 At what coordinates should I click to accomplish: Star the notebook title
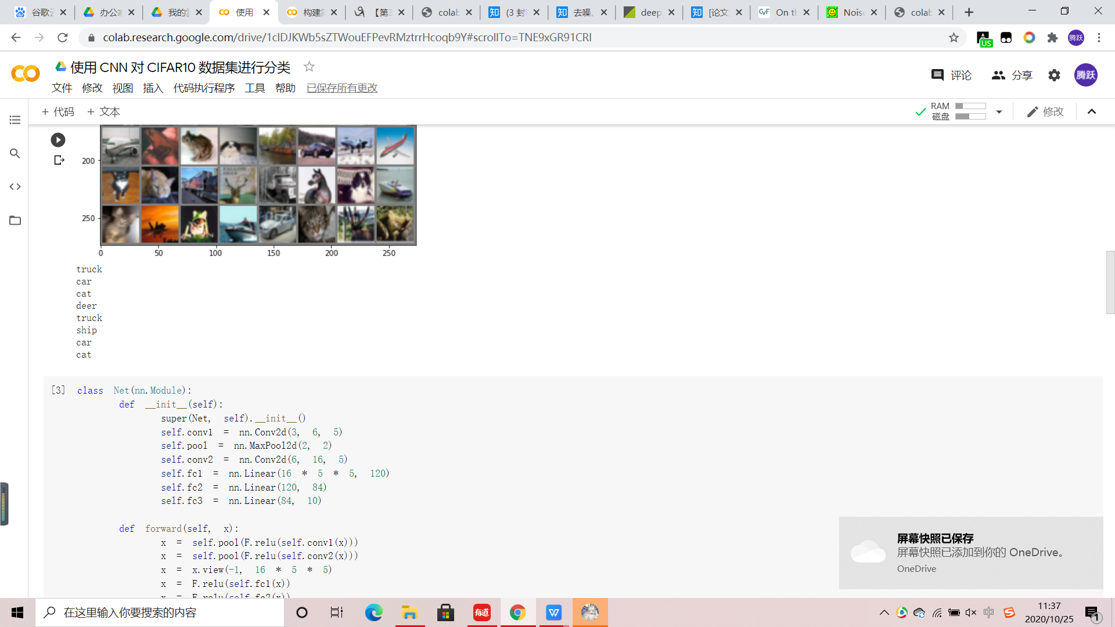point(309,67)
